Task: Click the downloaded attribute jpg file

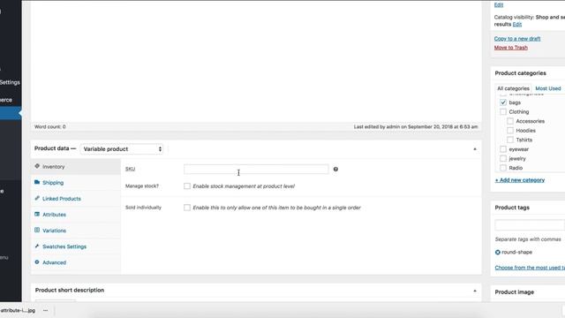Action: pos(18,310)
